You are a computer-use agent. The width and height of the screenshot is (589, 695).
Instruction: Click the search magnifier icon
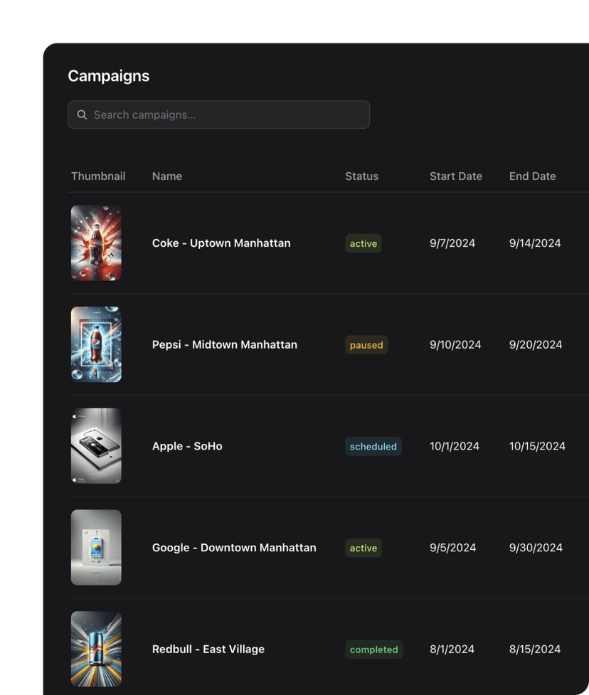click(x=82, y=115)
